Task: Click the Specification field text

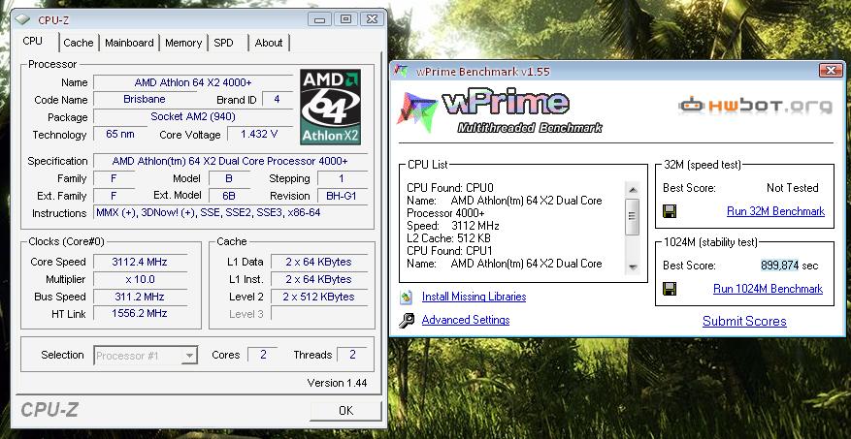Action: pos(230,161)
